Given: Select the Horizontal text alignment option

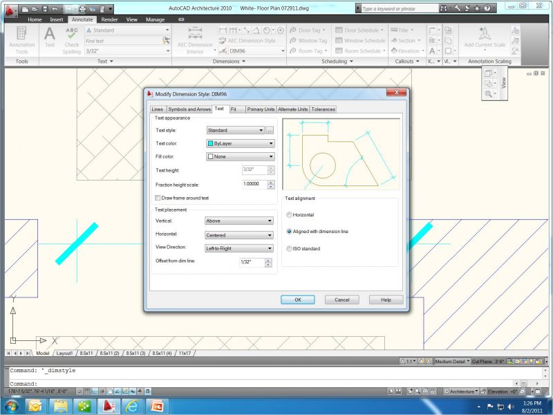Looking at the screenshot, I should (289, 215).
